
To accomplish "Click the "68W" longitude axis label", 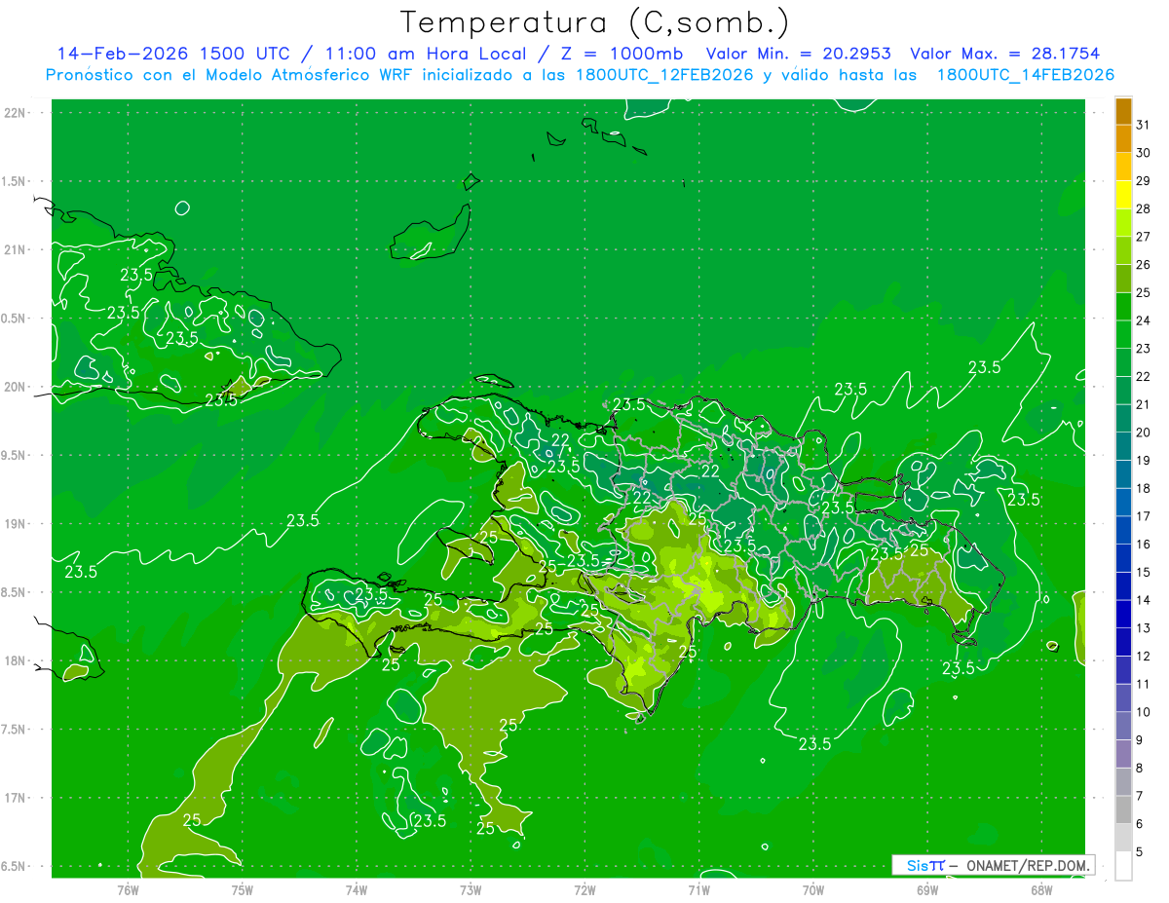I will coord(1040,890).
